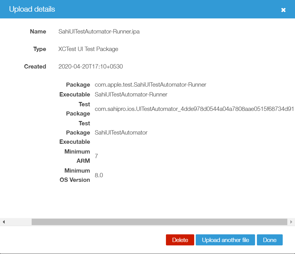
Task: Click the horizontal scrollbar thumb
Action: 159,221
